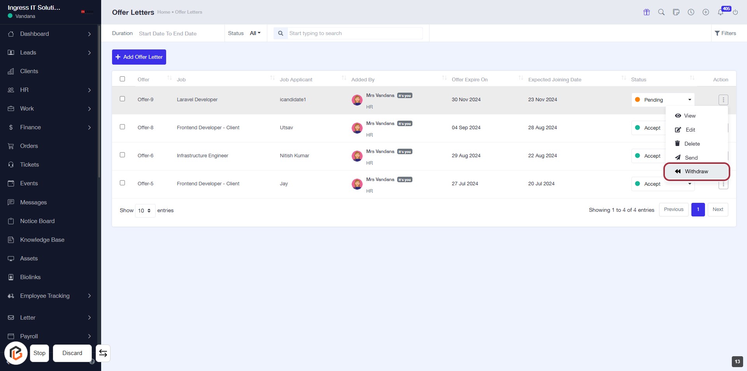Click the gift icon in top bar
This screenshot has height=371, width=747.
(x=646, y=12)
